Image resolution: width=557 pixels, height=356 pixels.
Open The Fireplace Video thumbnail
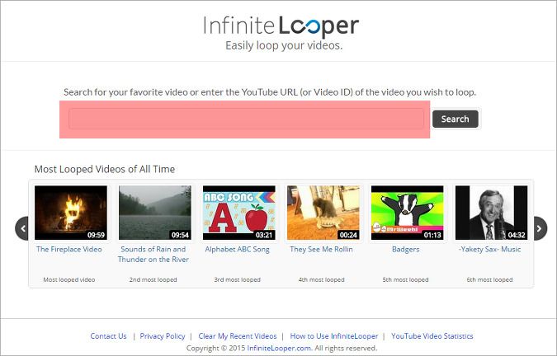click(x=71, y=213)
